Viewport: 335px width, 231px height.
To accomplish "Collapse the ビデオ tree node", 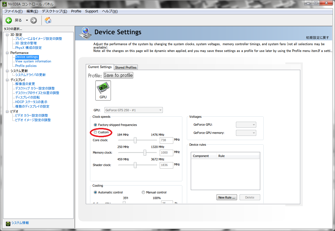I will tap(7, 111).
